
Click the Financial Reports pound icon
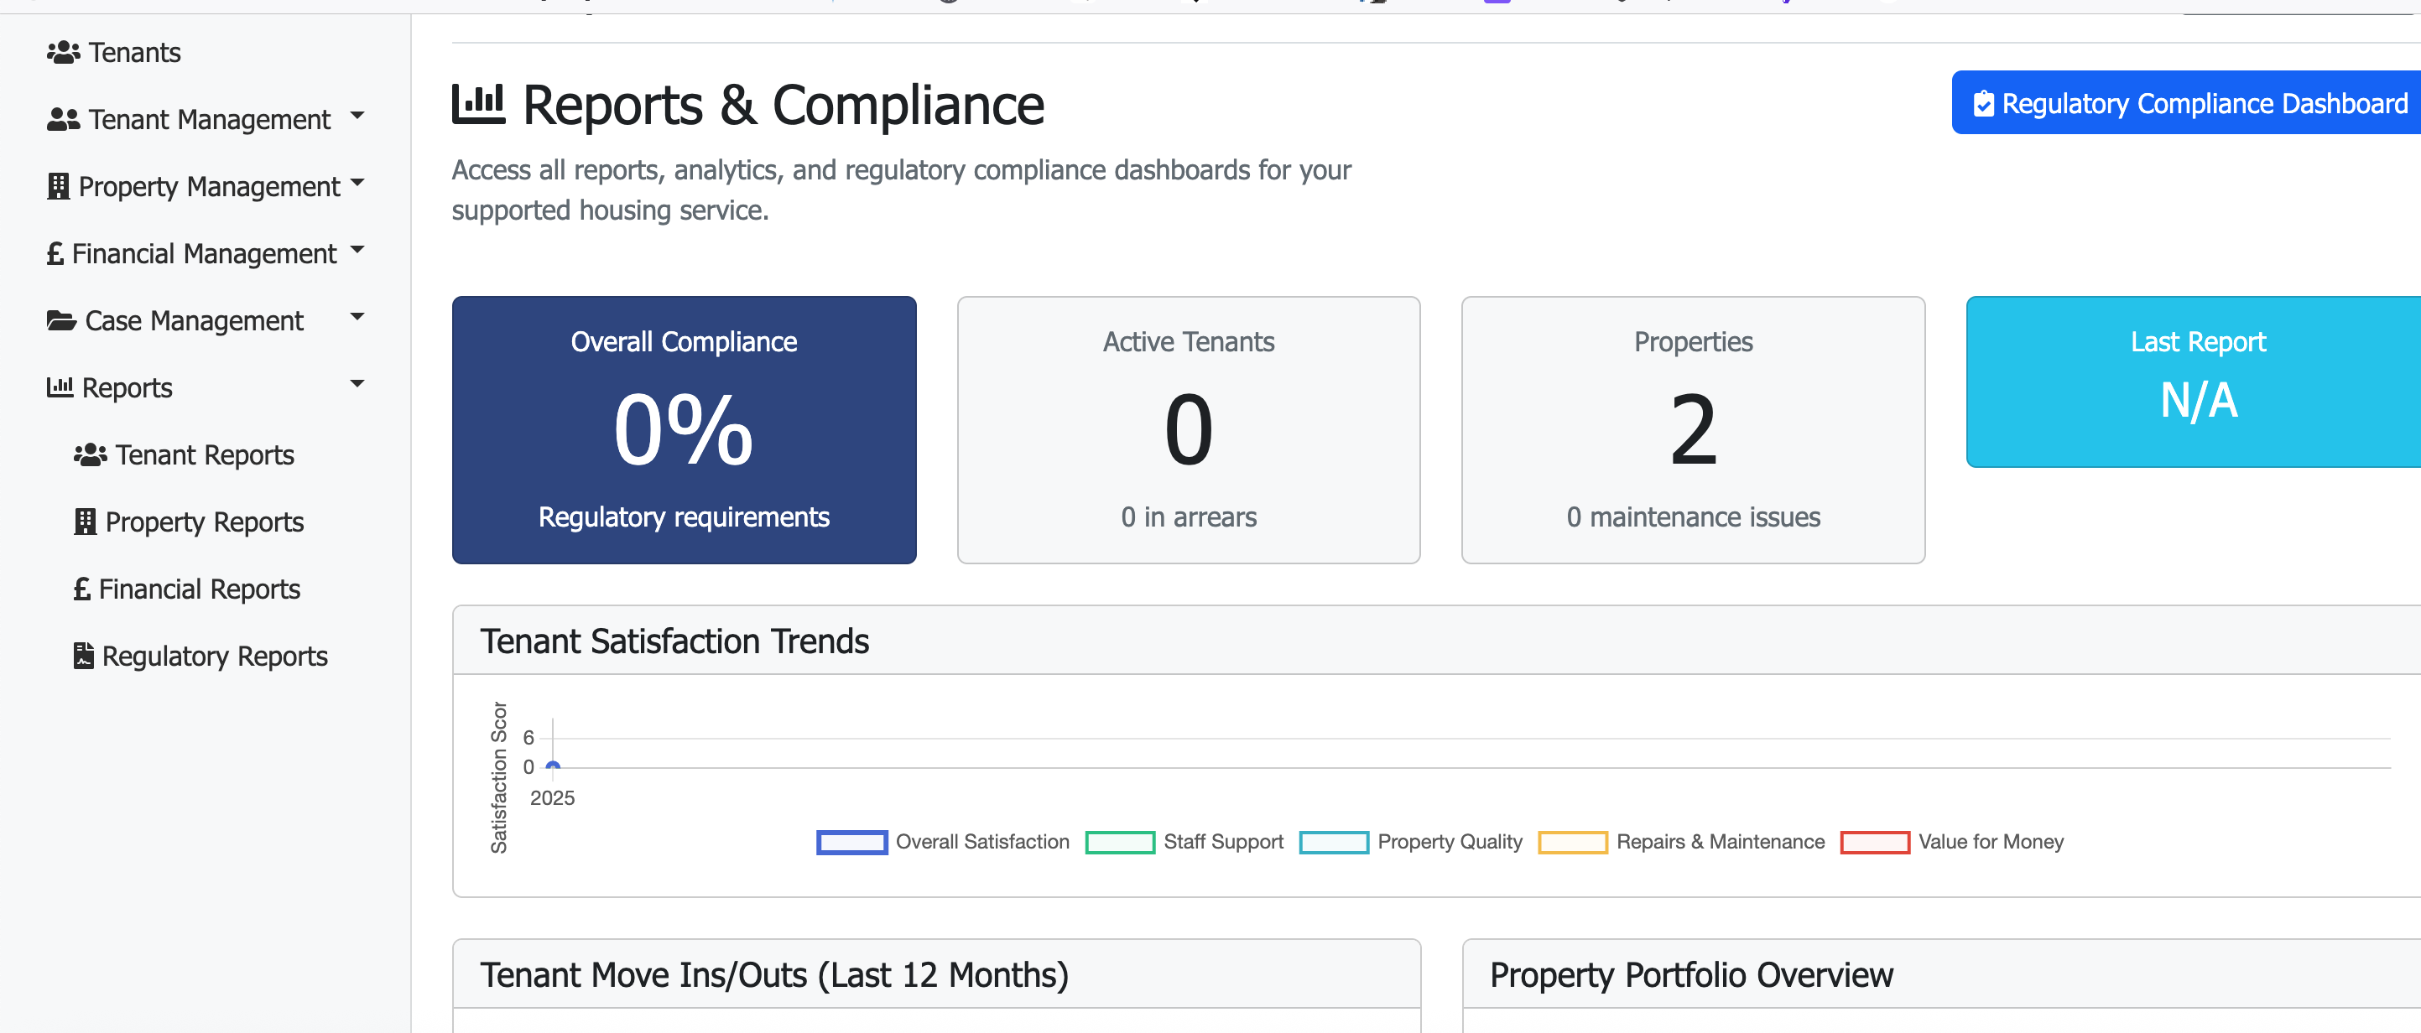pyautogui.click(x=81, y=589)
